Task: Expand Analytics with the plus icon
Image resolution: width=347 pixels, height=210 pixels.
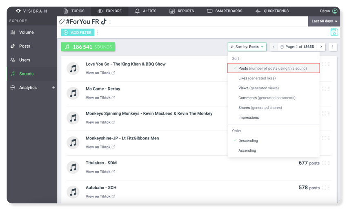Action: point(53,88)
